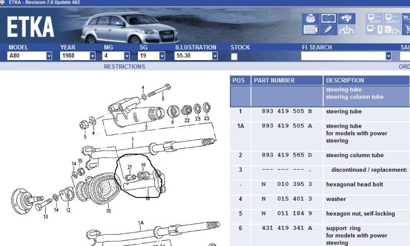Select part number 893 419 565 D
The height and width of the screenshot is (246, 410).
tap(287, 155)
